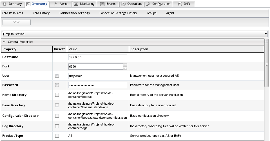Open the Jump to Section dropdown
Viewport: 270px width, 141px height.
[135, 34]
